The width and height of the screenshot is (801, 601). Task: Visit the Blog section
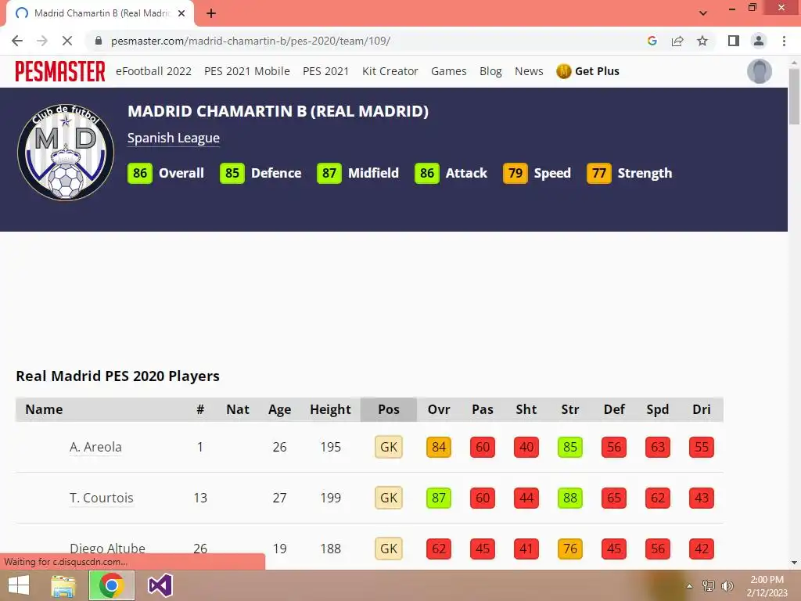pyautogui.click(x=490, y=71)
